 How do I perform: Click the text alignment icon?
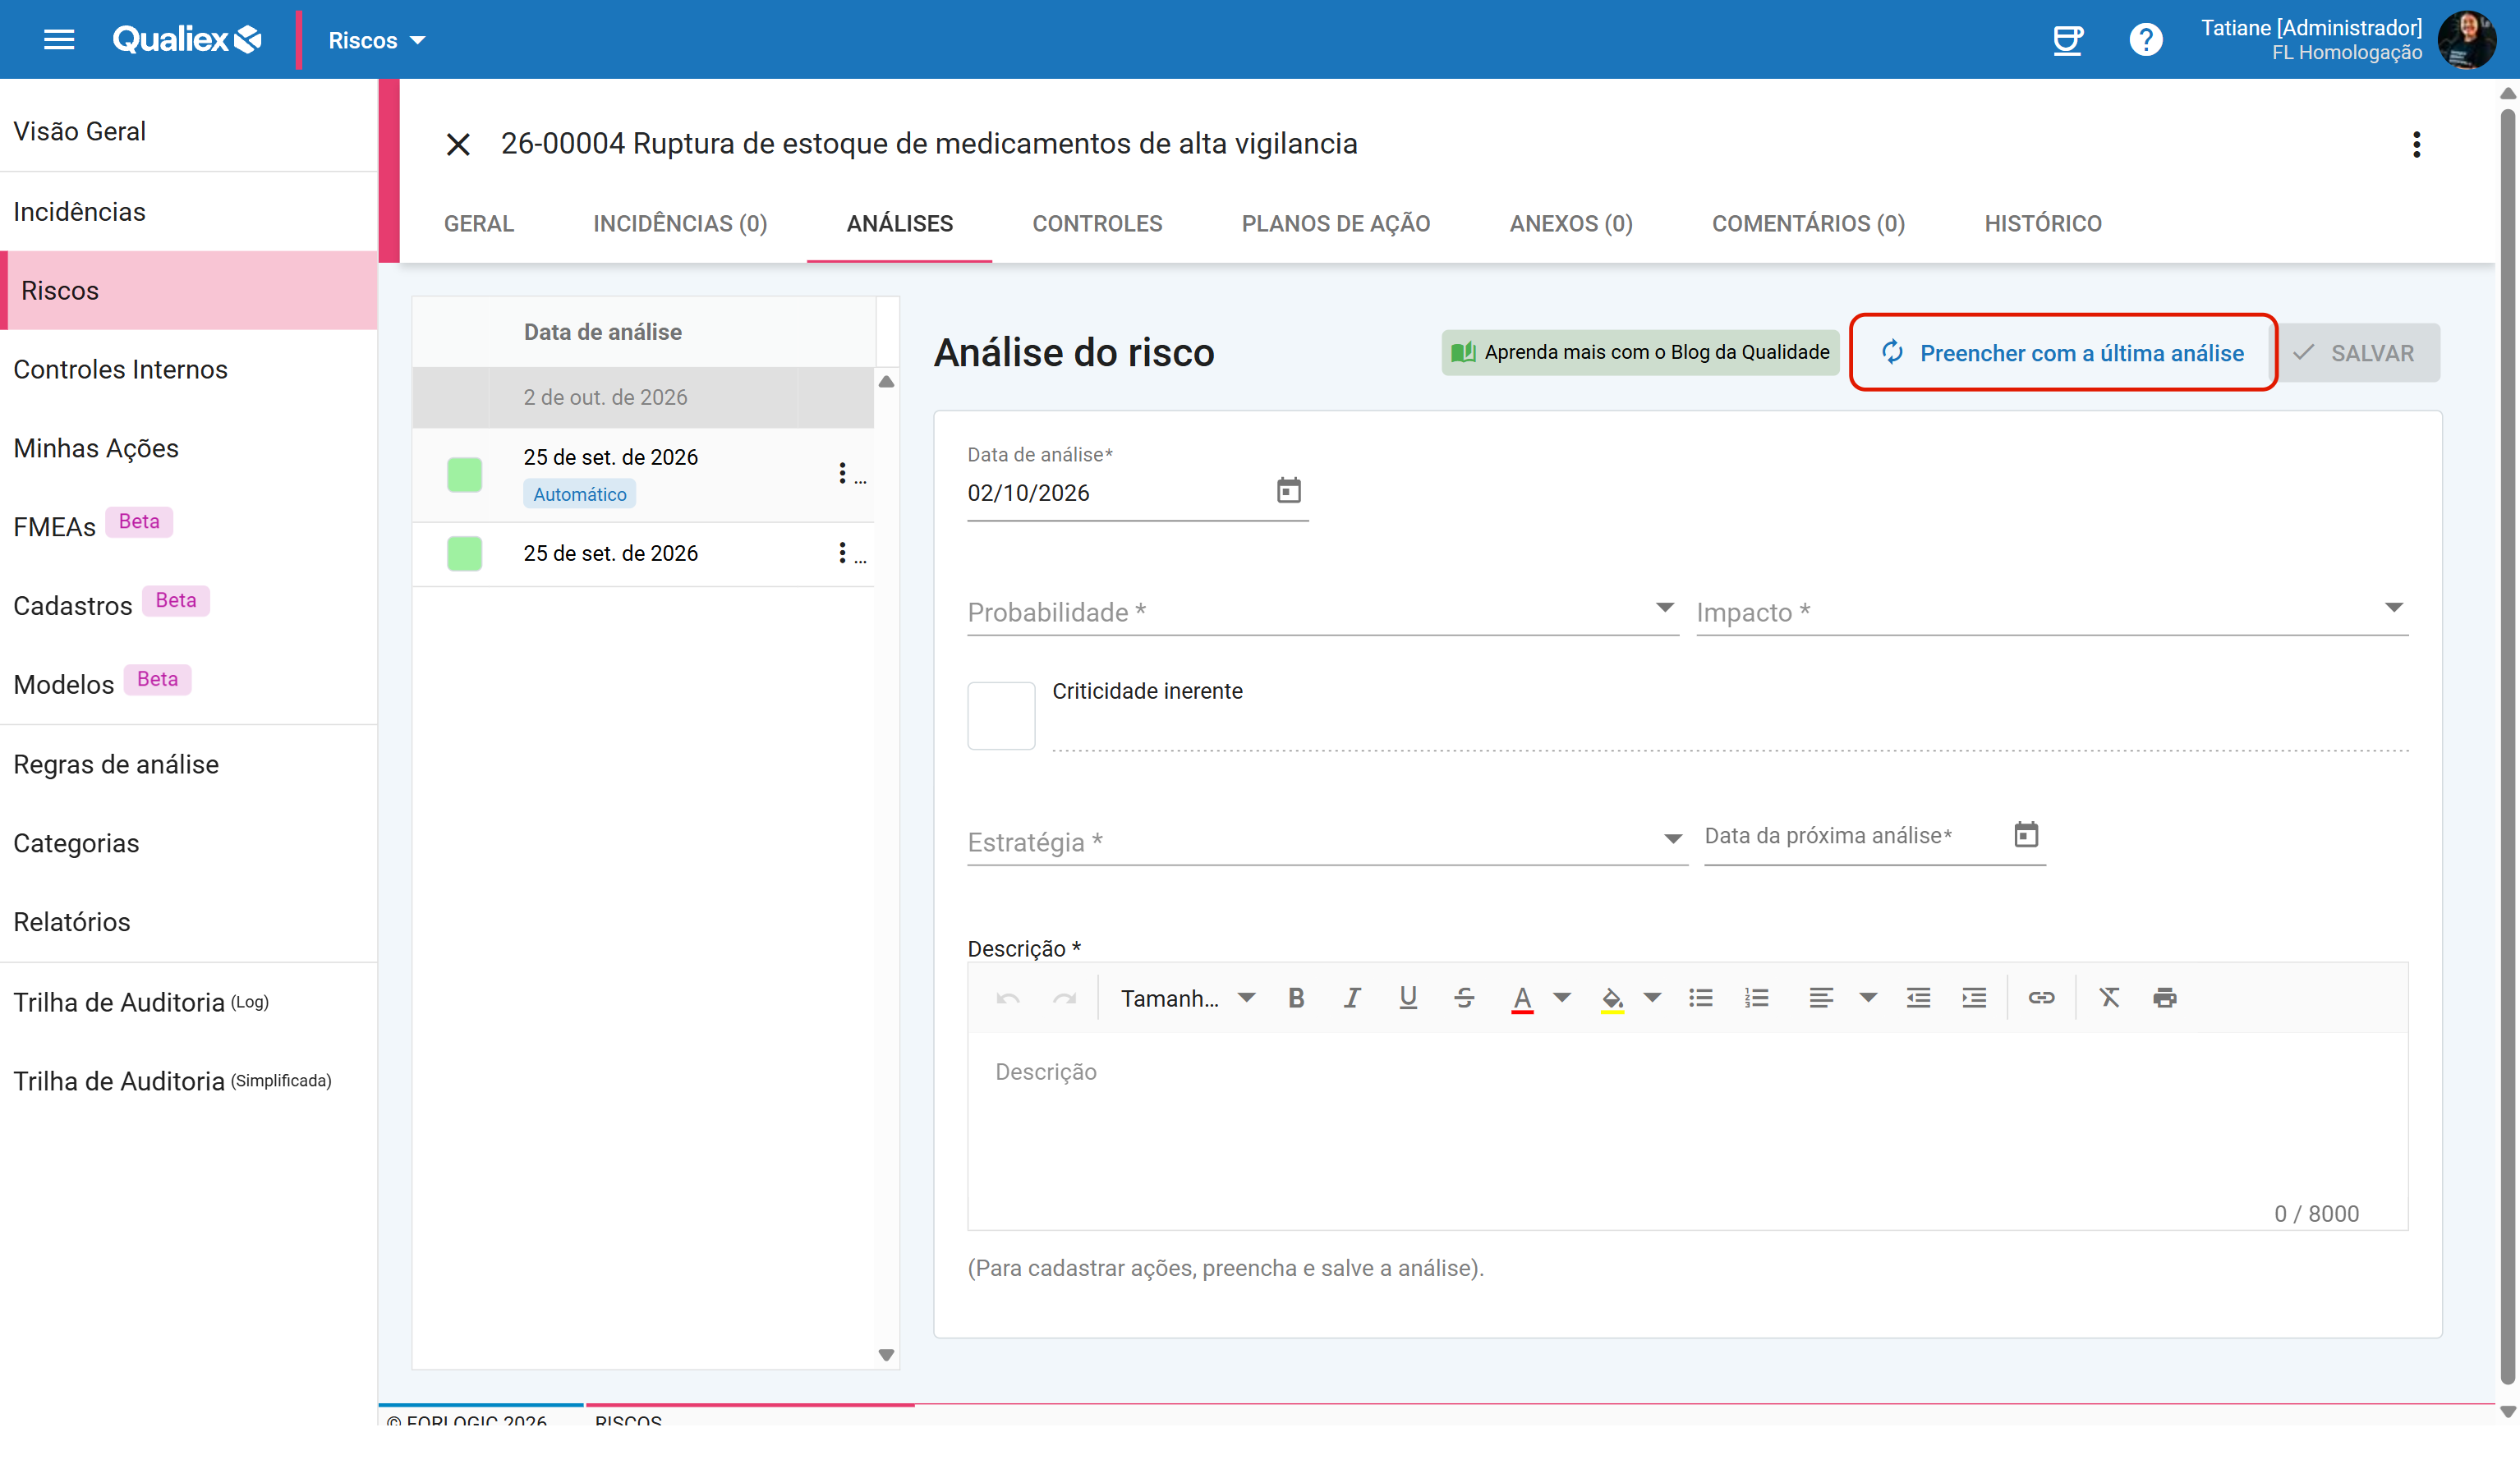pos(1820,998)
